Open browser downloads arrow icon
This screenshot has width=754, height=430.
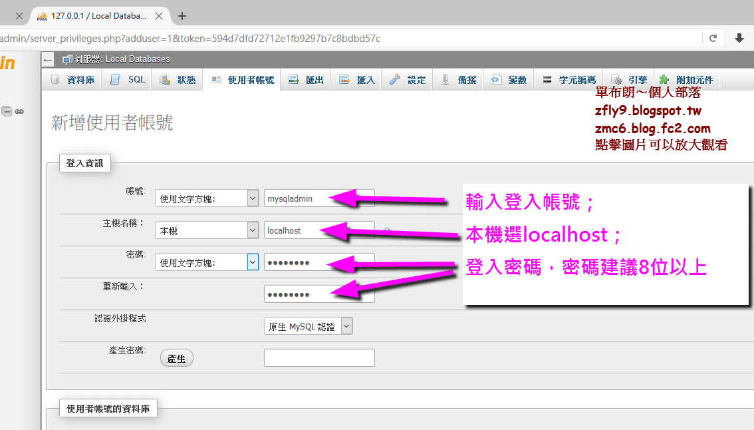pyautogui.click(x=739, y=38)
